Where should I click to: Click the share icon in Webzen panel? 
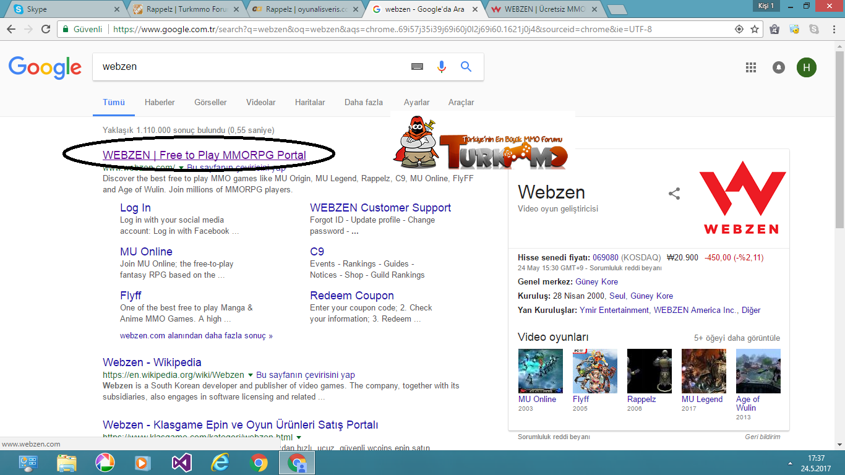pos(674,194)
